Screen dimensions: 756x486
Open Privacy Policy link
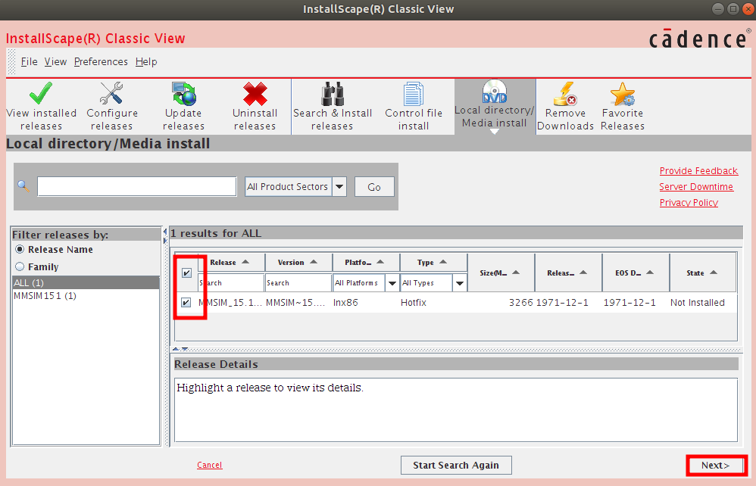click(x=689, y=203)
